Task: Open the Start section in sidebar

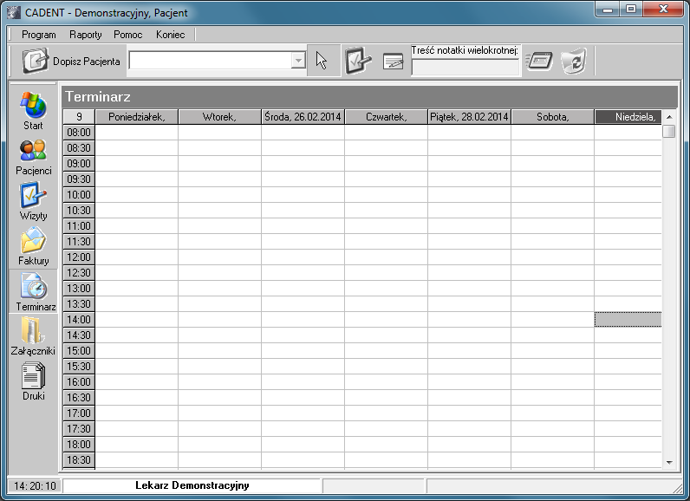Action: pos(33,110)
